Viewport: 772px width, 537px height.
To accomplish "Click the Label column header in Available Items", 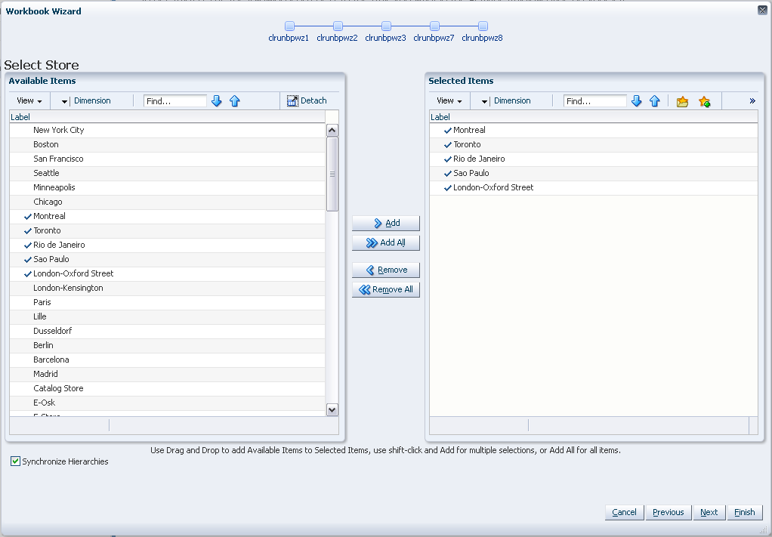I will click(x=168, y=116).
